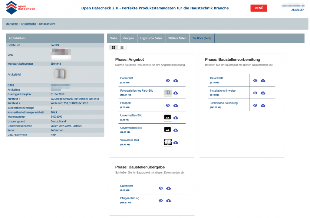The height and width of the screenshot is (218, 310).
Task: Preview the Technische Zeichnung document
Action: click(x=255, y=106)
